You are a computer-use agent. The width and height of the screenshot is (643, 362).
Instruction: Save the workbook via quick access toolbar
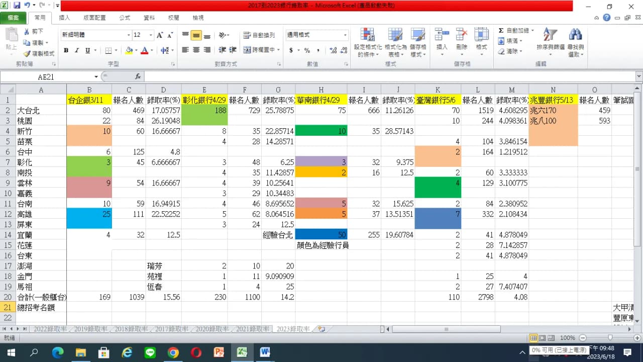[x=17, y=6]
